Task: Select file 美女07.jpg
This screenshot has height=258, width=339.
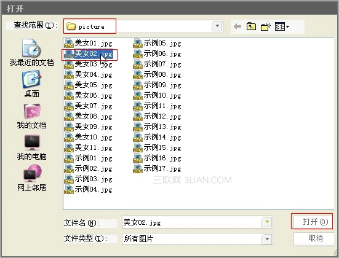Action: pos(89,106)
